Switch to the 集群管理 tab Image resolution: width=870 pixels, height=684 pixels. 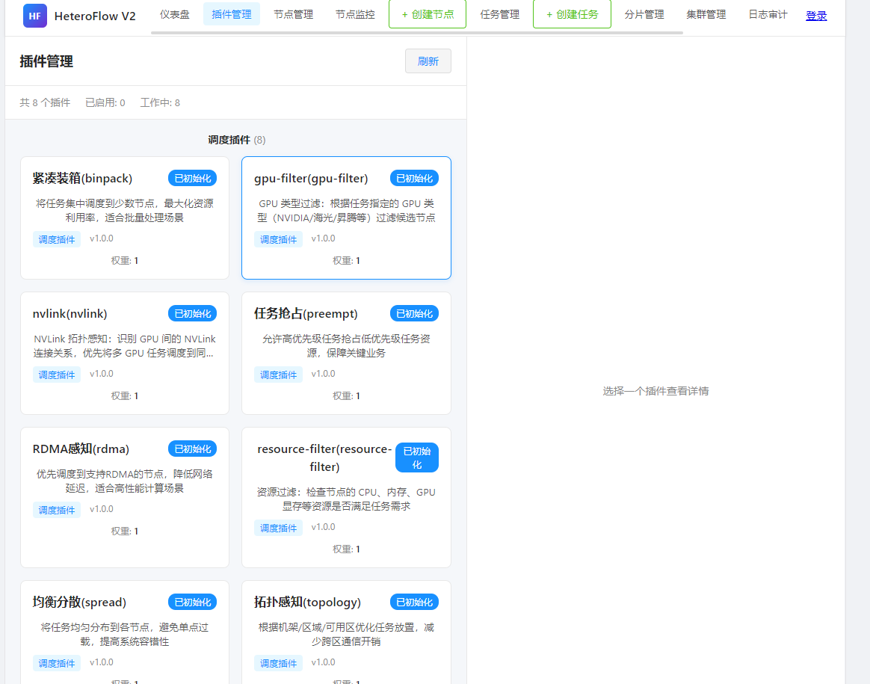pyautogui.click(x=706, y=13)
